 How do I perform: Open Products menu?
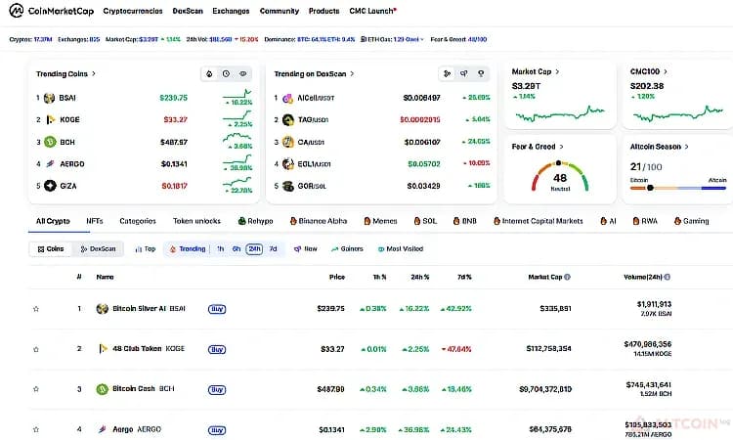click(x=323, y=11)
